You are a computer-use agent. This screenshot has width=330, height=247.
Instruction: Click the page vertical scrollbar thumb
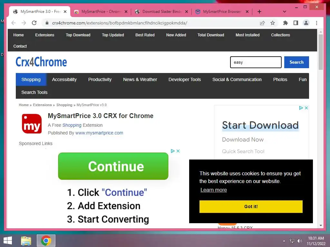pos(321,52)
